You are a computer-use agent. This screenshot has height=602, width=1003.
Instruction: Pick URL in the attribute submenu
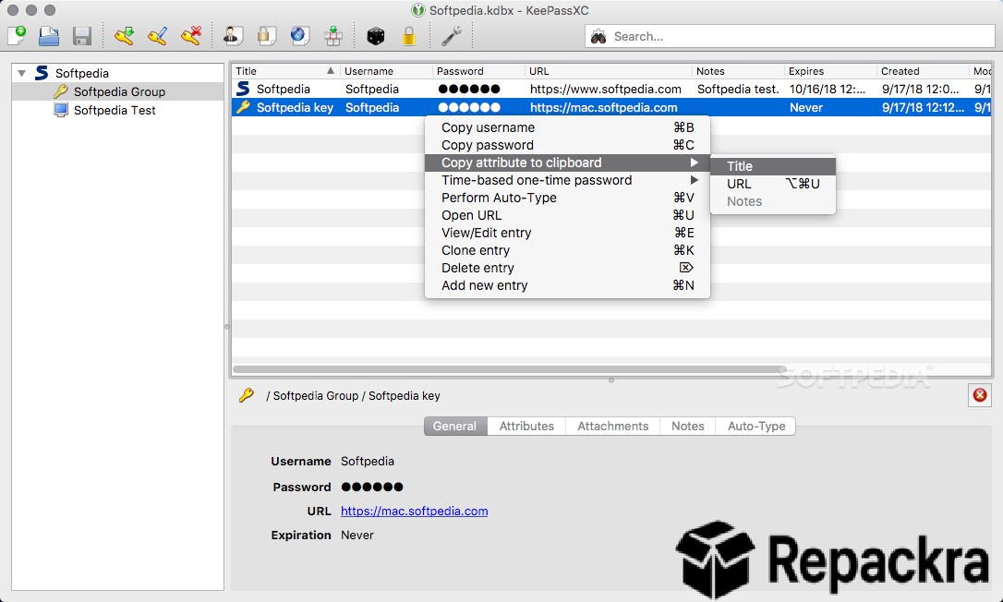pos(773,184)
